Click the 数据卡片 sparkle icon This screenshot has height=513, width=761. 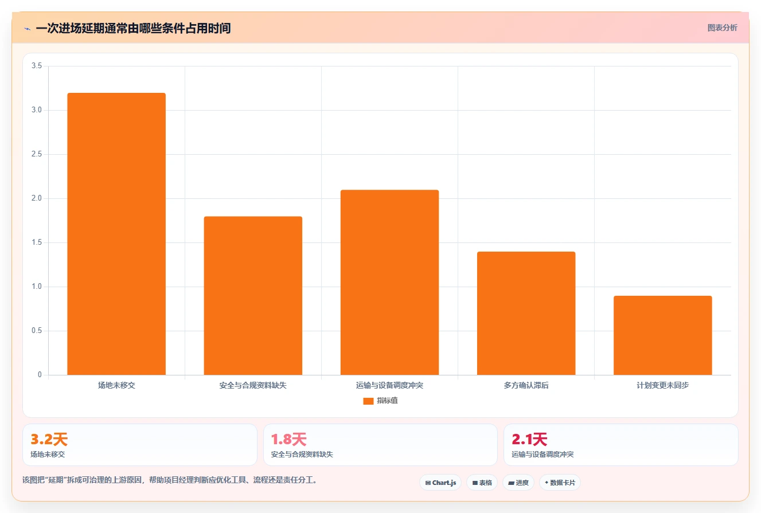pos(547,483)
